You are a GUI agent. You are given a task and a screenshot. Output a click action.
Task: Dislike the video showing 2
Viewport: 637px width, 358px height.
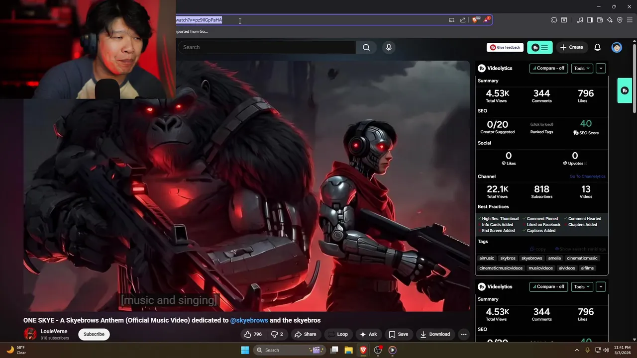click(x=277, y=334)
